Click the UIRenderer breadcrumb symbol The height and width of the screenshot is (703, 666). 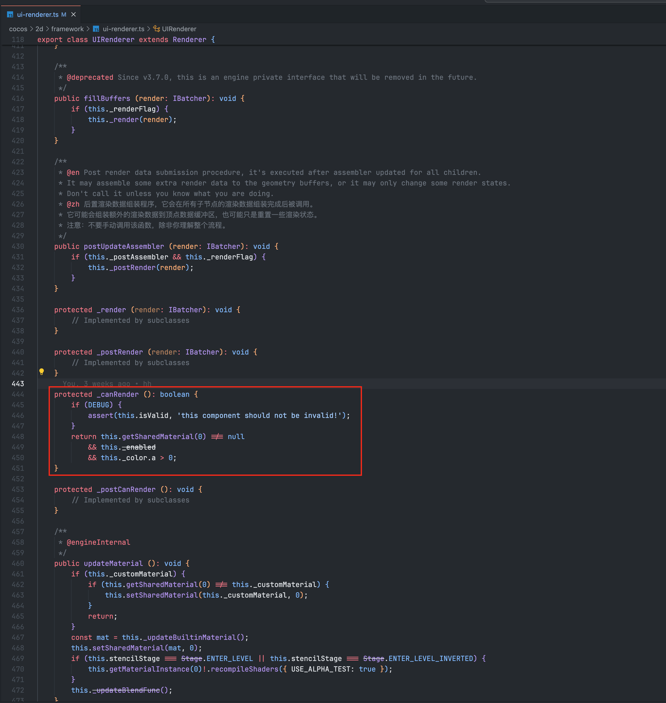coord(179,29)
